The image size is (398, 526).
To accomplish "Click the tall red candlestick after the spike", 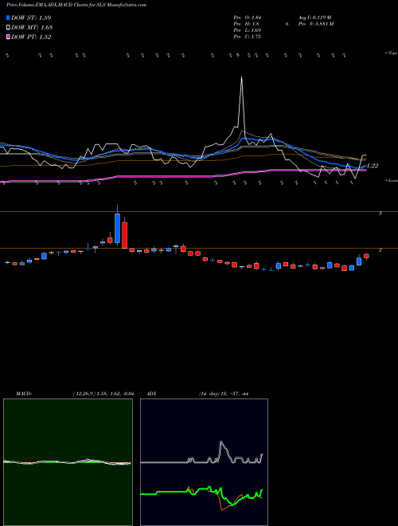I will [125, 235].
